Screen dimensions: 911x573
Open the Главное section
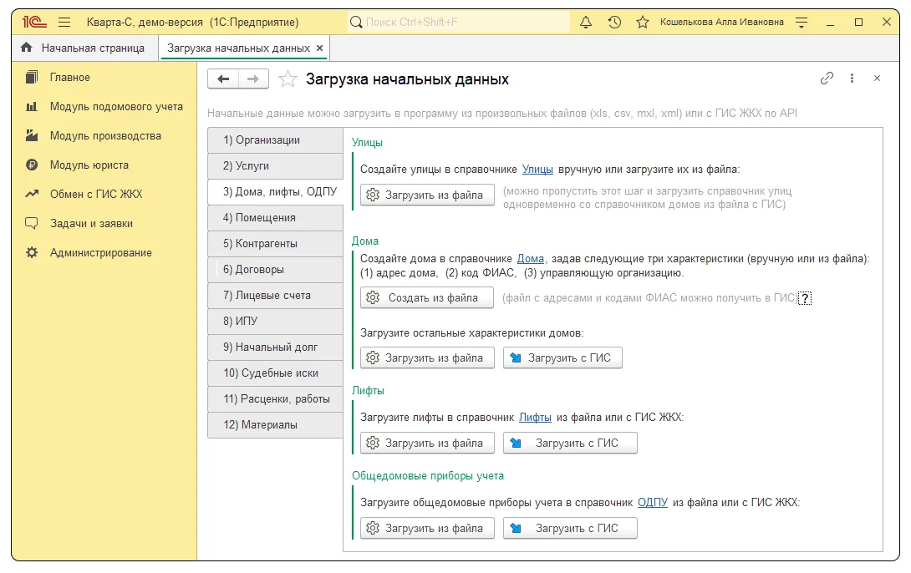[x=69, y=77]
